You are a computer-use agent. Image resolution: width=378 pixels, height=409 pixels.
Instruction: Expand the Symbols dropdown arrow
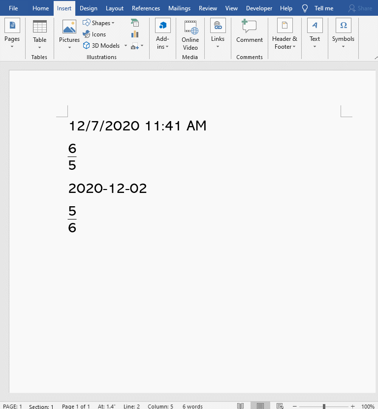click(x=344, y=47)
